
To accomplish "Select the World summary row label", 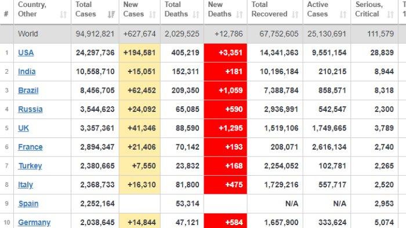I will [x=28, y=34].
